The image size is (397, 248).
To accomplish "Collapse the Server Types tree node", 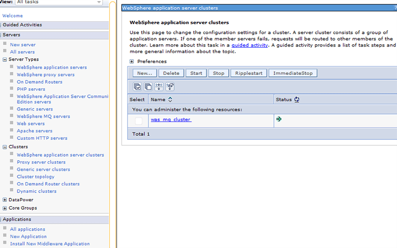I will point(4,60).
